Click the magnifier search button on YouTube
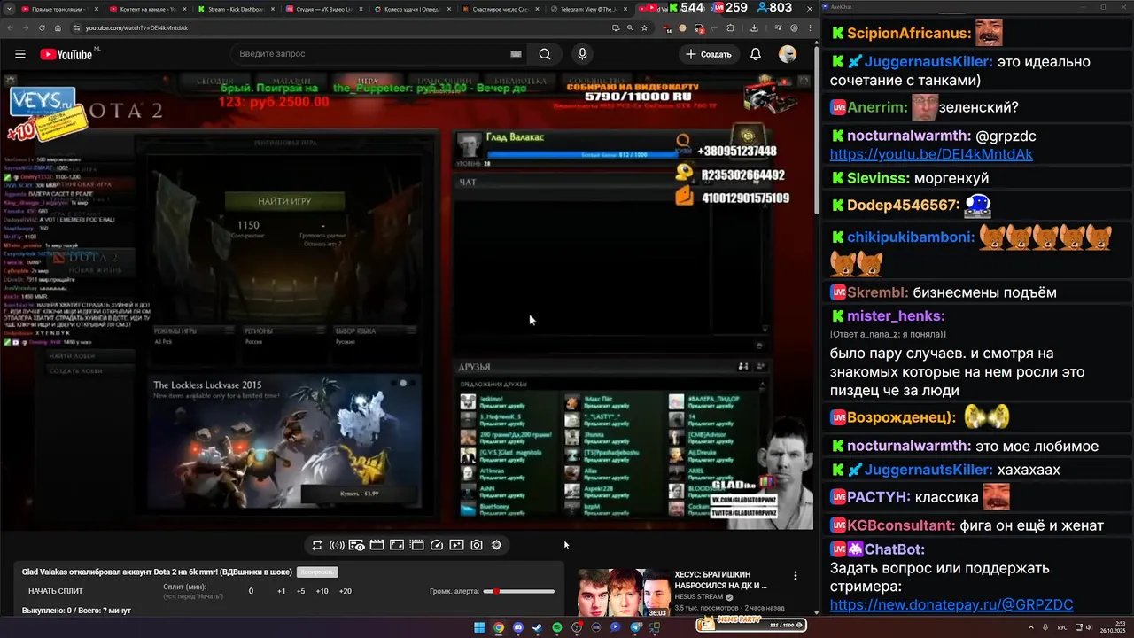The width and height of the screenshot is (1134, 638). (x=545, y=54)
